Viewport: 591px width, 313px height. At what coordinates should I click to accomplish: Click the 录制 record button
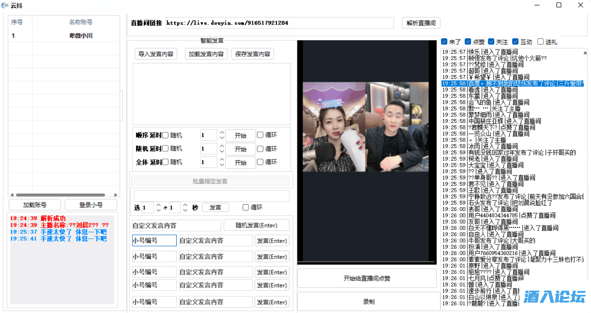pyautogui.click(x=368, y=302)
